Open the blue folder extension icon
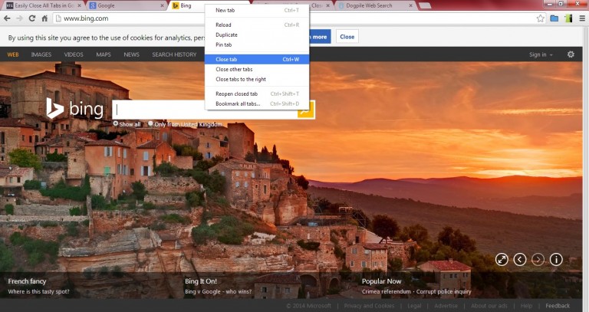Image resolution: width=589 pixels, height=312 pixels. (554, 18)
